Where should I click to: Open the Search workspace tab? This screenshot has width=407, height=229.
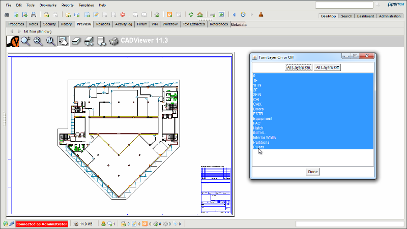pos(346,16)
